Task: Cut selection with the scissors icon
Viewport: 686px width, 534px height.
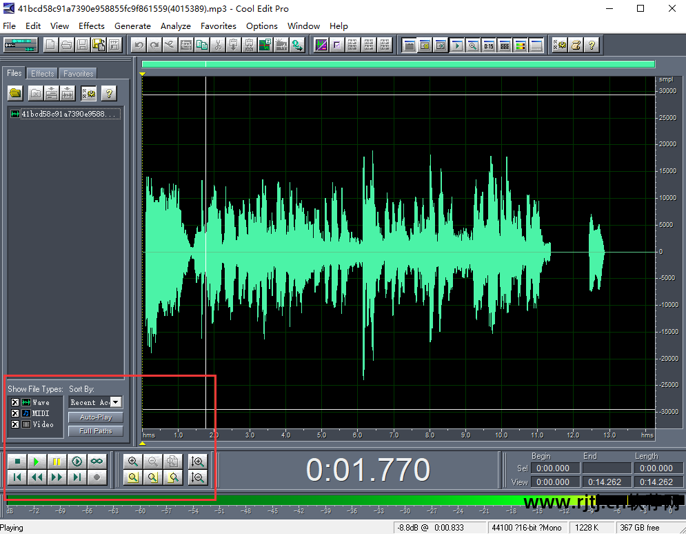Action: [x=217, y=45]
